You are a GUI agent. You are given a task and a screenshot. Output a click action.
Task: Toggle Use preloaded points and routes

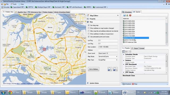click(89, 37)
